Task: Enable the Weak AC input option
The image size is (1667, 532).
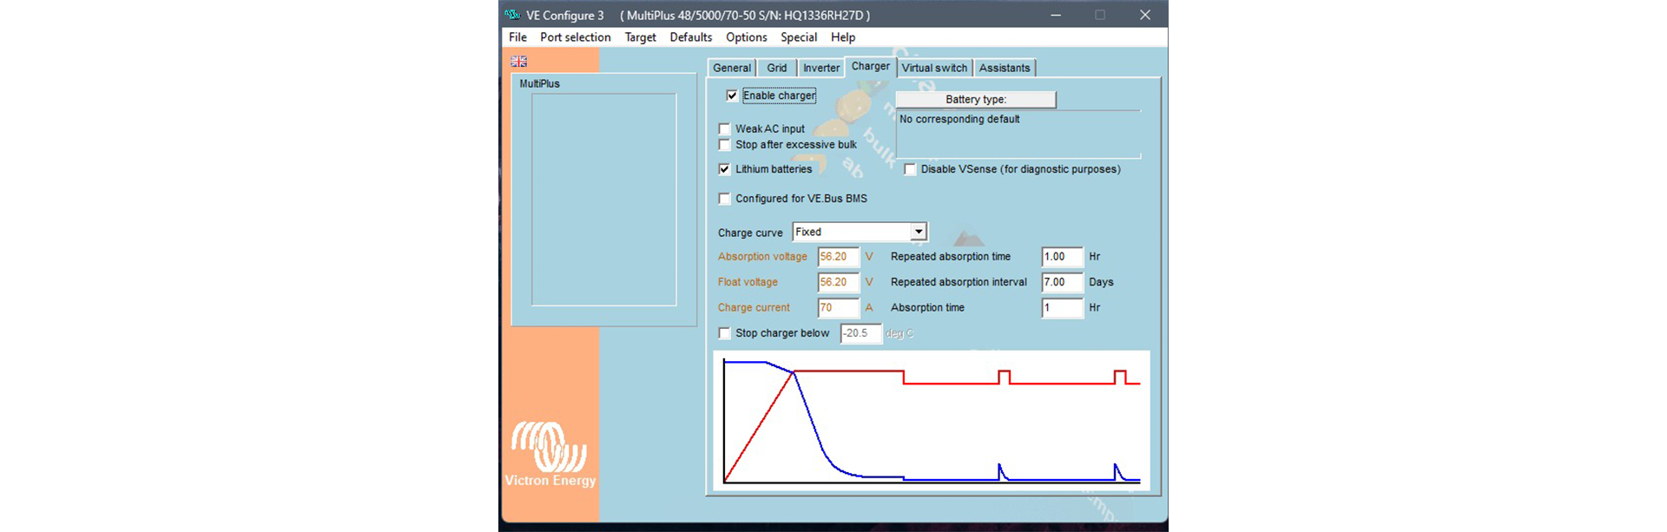Action: (x=725, y=129)
